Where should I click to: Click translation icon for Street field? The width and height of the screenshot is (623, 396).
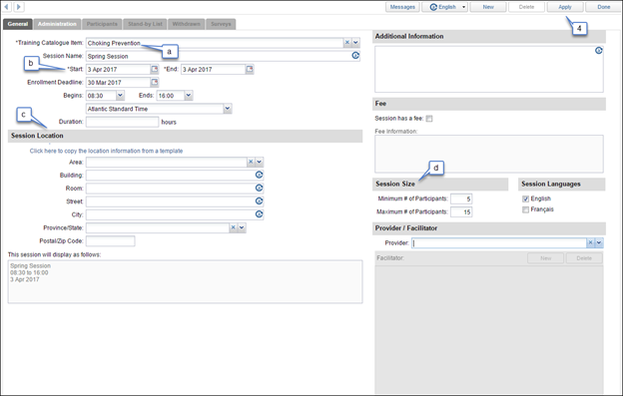259,200
